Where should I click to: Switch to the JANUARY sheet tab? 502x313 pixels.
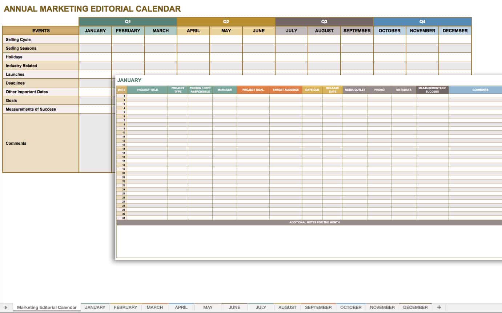pos(95,308)
